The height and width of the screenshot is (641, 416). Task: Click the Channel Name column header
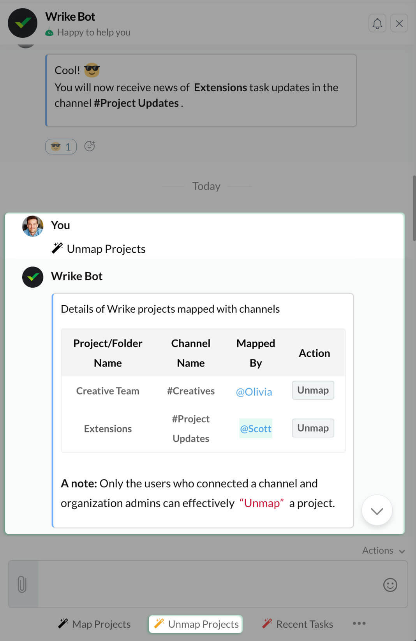point(191,353)
